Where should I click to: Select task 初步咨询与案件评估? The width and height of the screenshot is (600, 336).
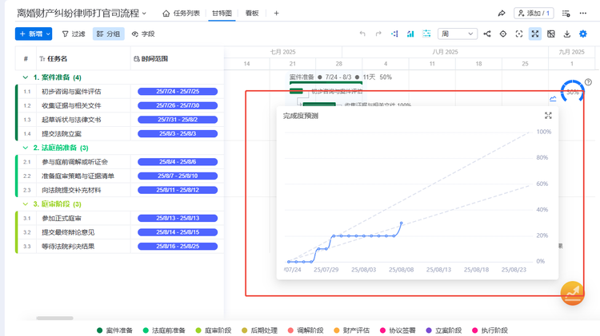[71, 92]
